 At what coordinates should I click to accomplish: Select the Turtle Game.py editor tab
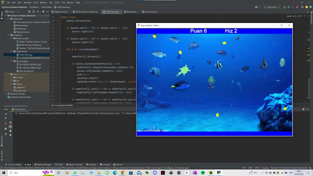tap(111, 12)
